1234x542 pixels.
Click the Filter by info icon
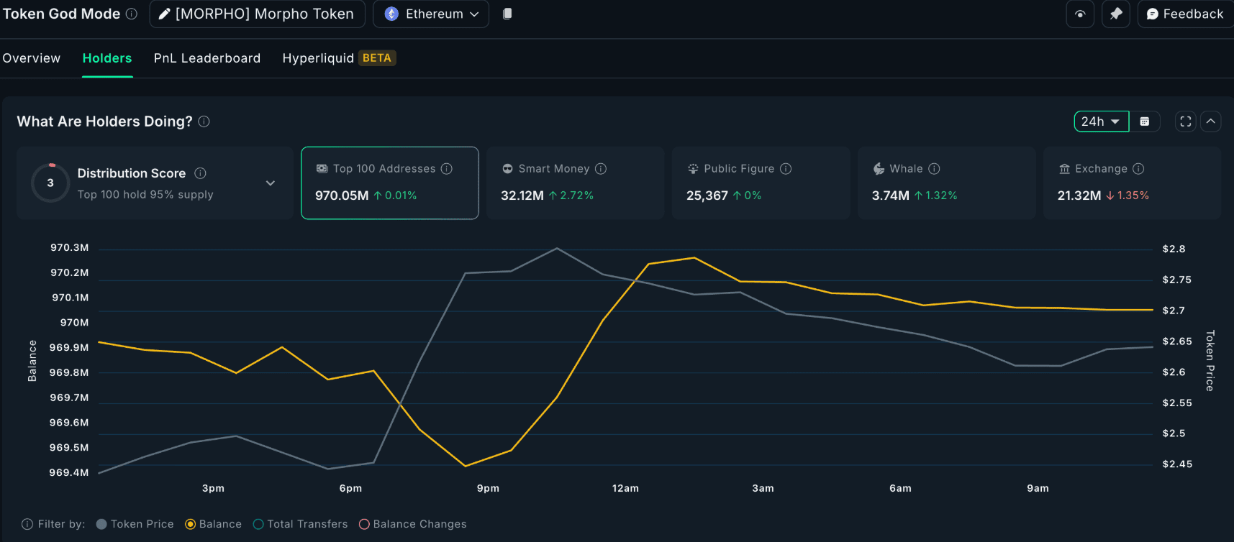tap(27, 524)
